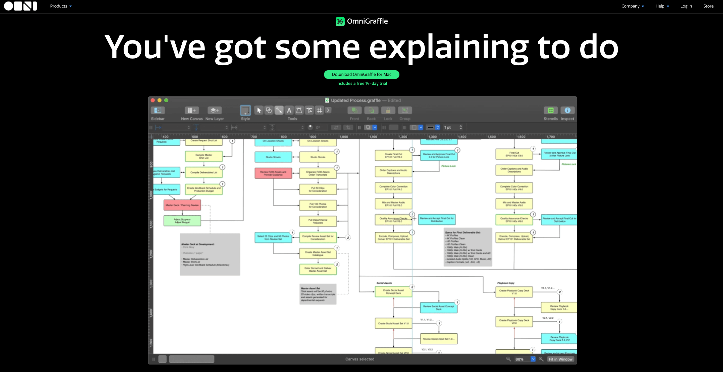Viewport: 723px width, 372px height.
Task: Select the Pen tool
Action: coord(299,110)
